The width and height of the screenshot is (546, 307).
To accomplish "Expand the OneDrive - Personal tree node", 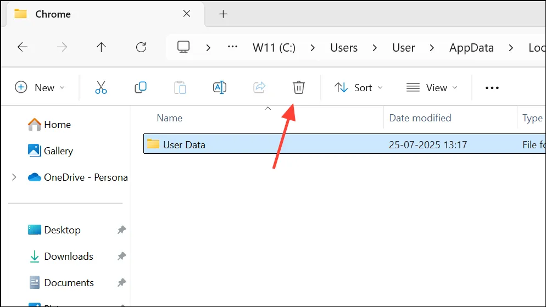I will pyautogui.click(x=14, y=177).
